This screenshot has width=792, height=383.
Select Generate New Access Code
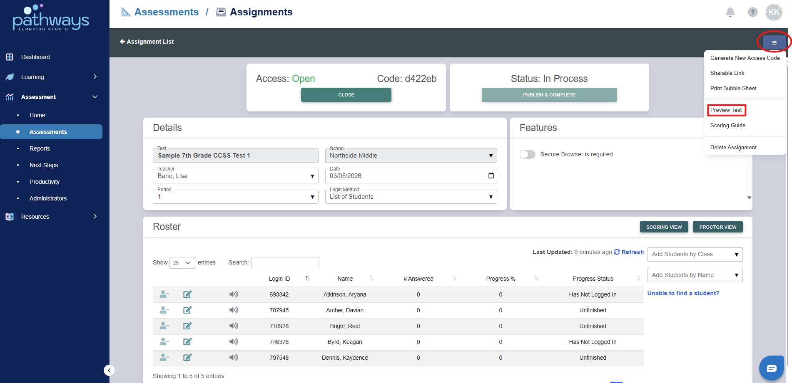point(745,58)
